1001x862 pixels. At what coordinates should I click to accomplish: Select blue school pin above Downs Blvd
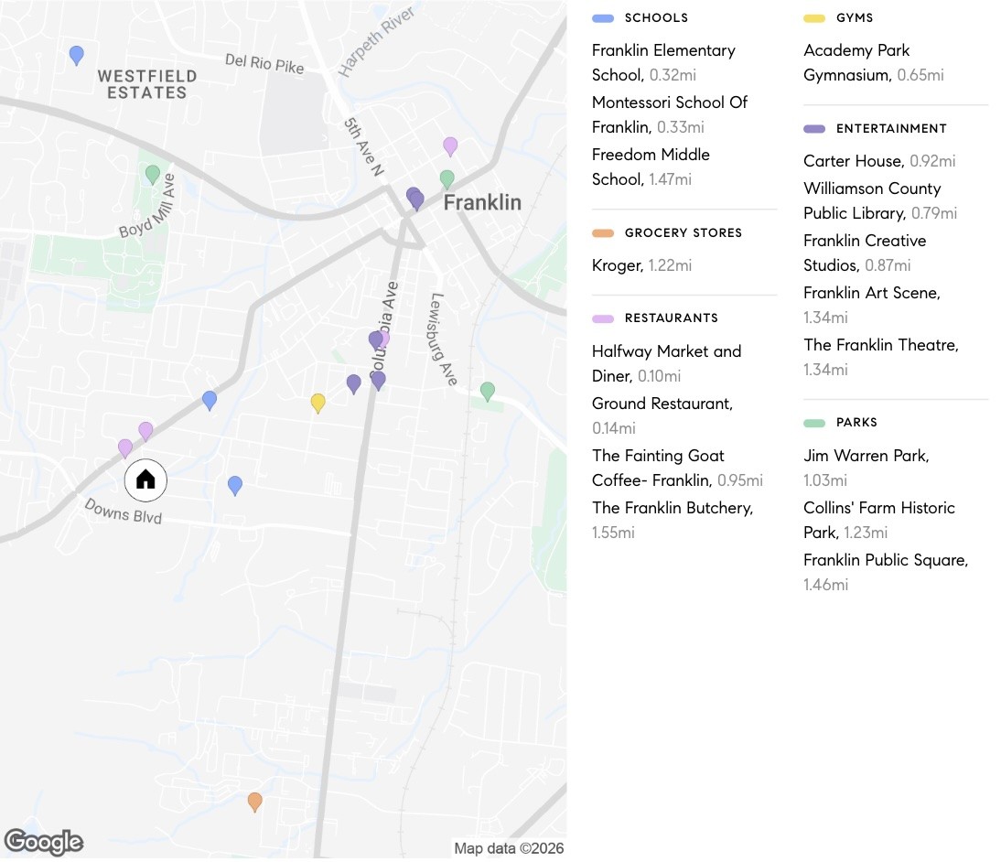pyautogui.click(x=235, y=485)
